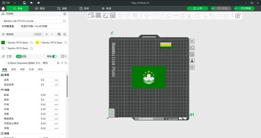
Task: Discard process preset changes with X icon
Action: (x=62, y=63)
